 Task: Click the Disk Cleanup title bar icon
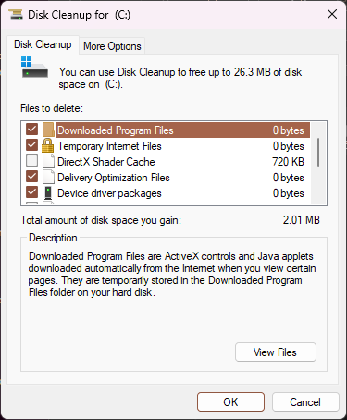16,15
